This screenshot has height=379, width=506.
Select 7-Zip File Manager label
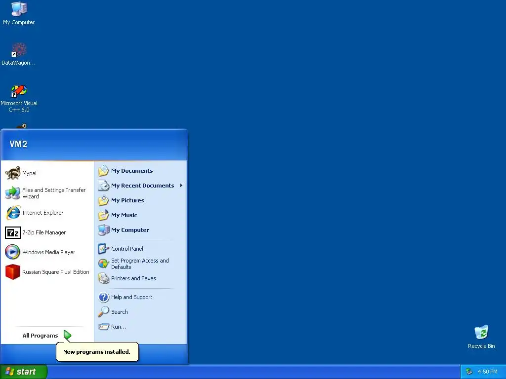coord(44,232)
